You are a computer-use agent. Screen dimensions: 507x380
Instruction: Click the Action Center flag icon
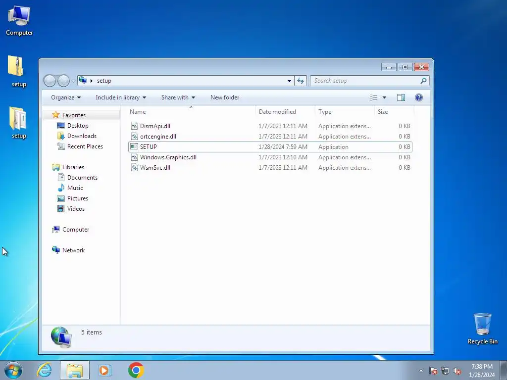click(433, 371)
